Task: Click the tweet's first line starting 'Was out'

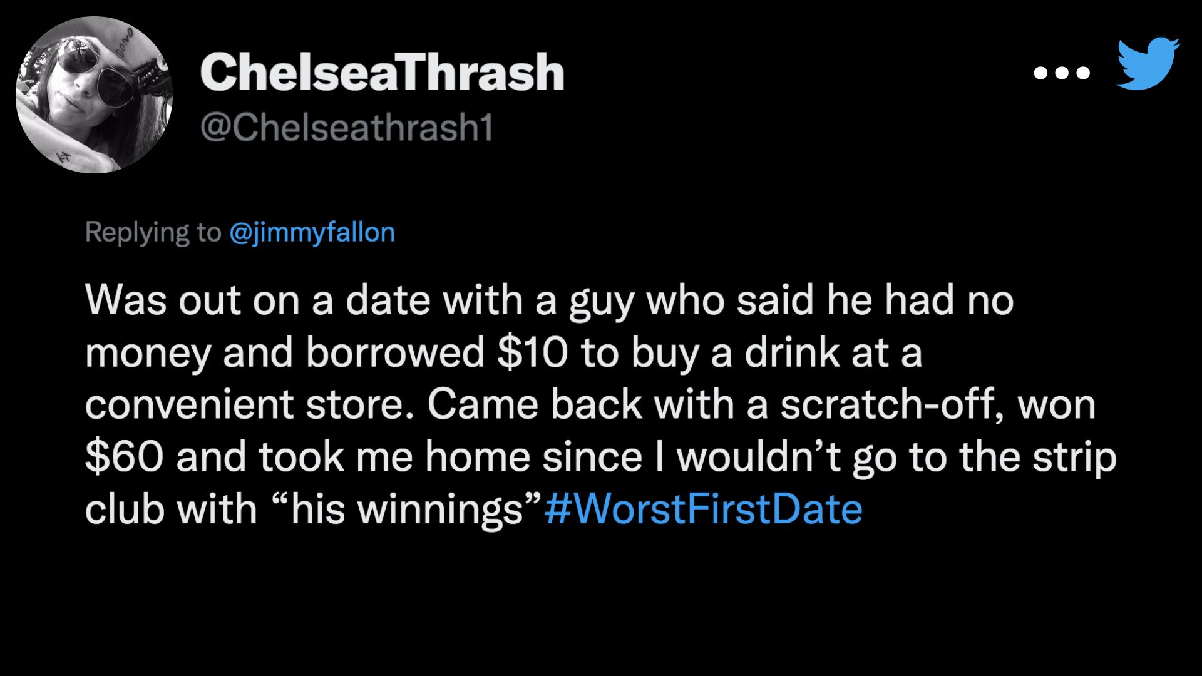Action: (x=549, y=301)
